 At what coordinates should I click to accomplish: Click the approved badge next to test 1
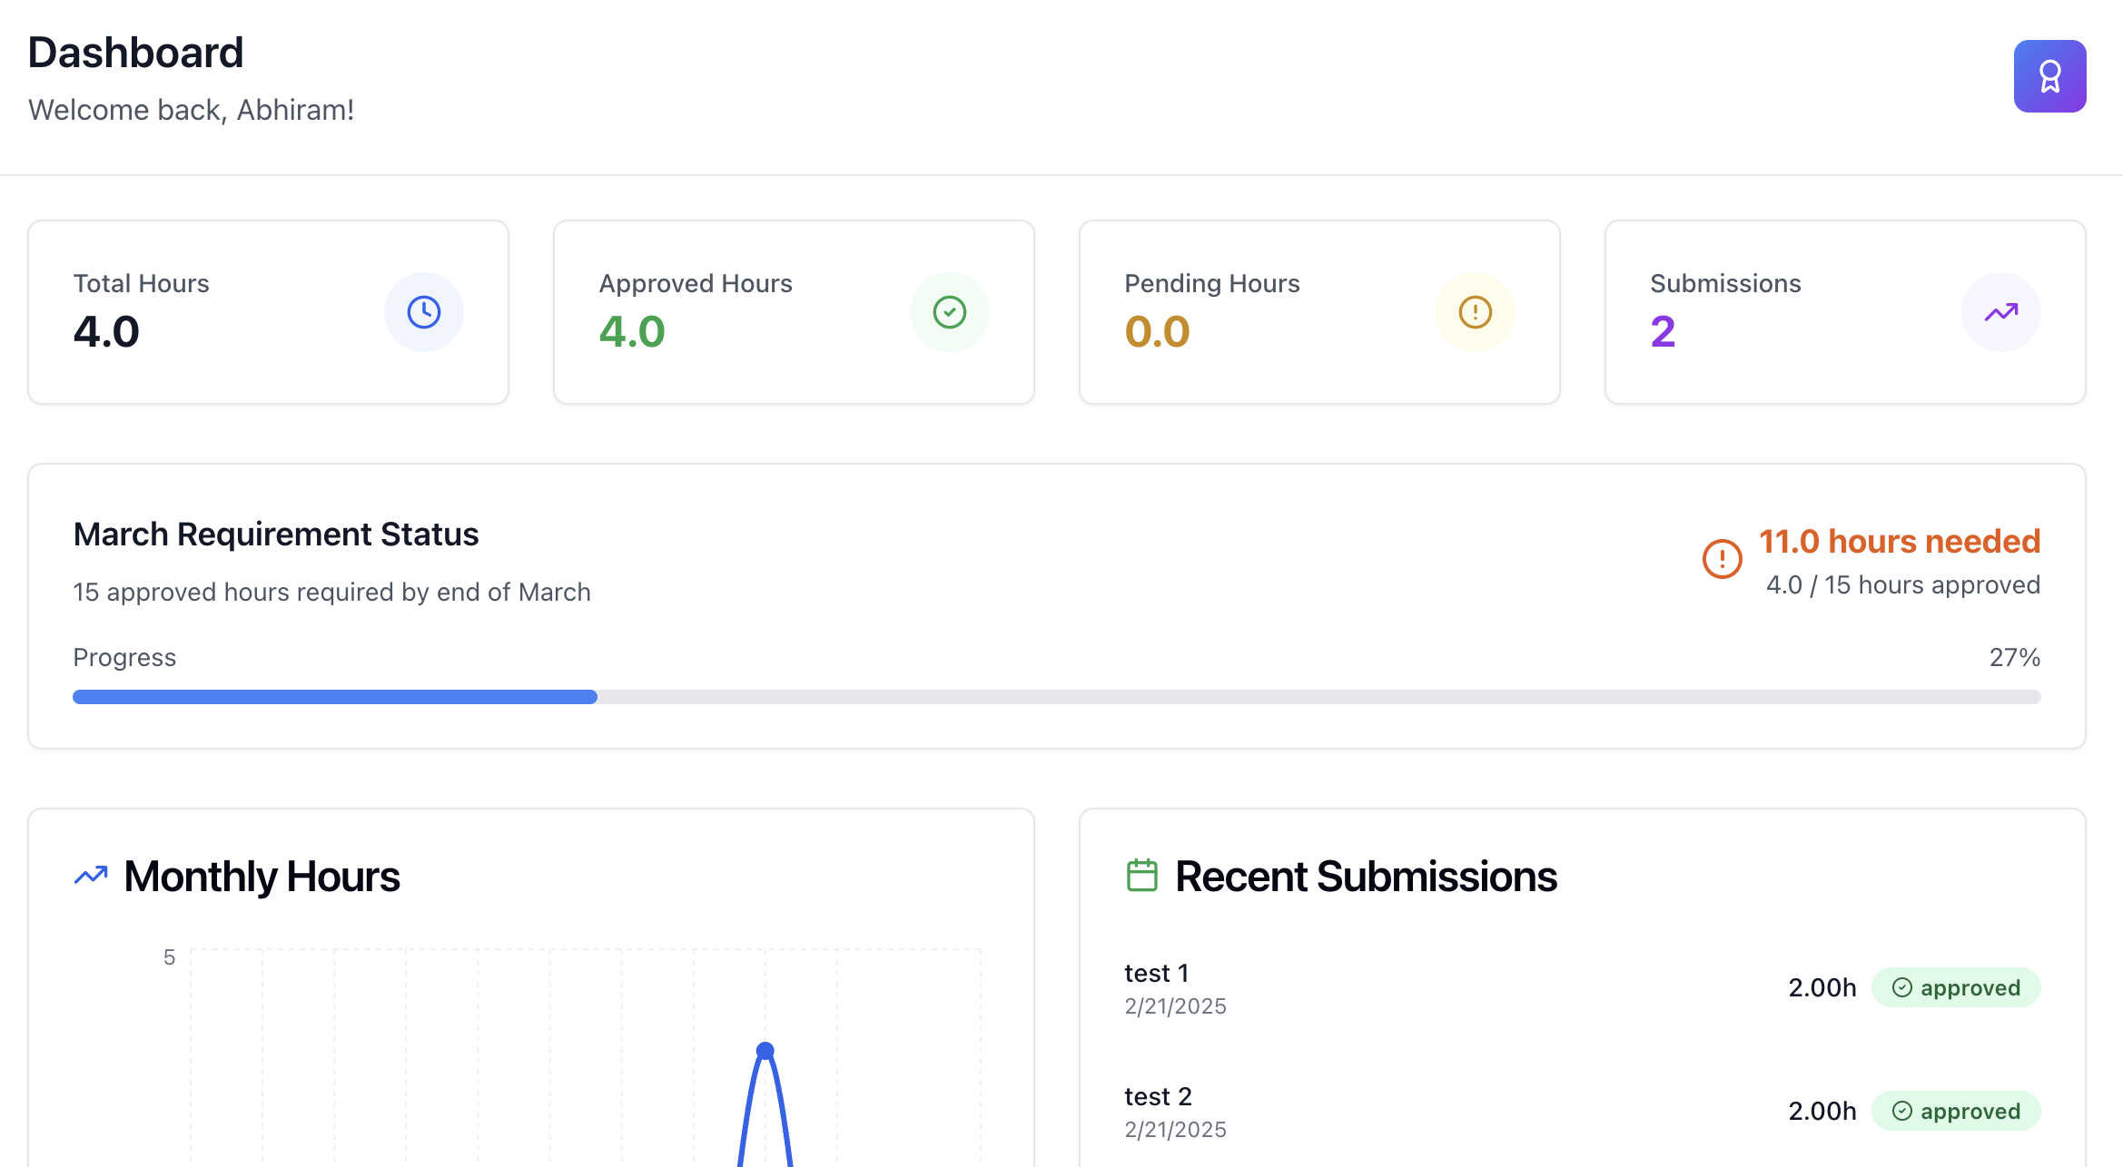[1956, 986]
